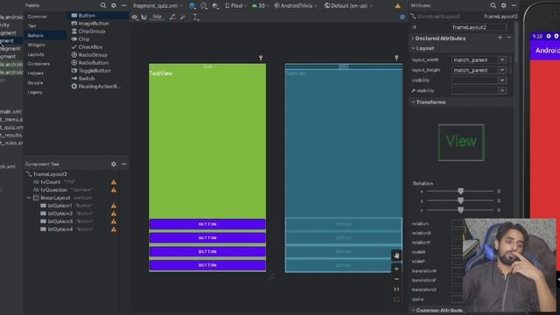Click the first purple BUTTON in design view
Screen dimensions: 560x315
pyautogui.click(x=207, y=224)
